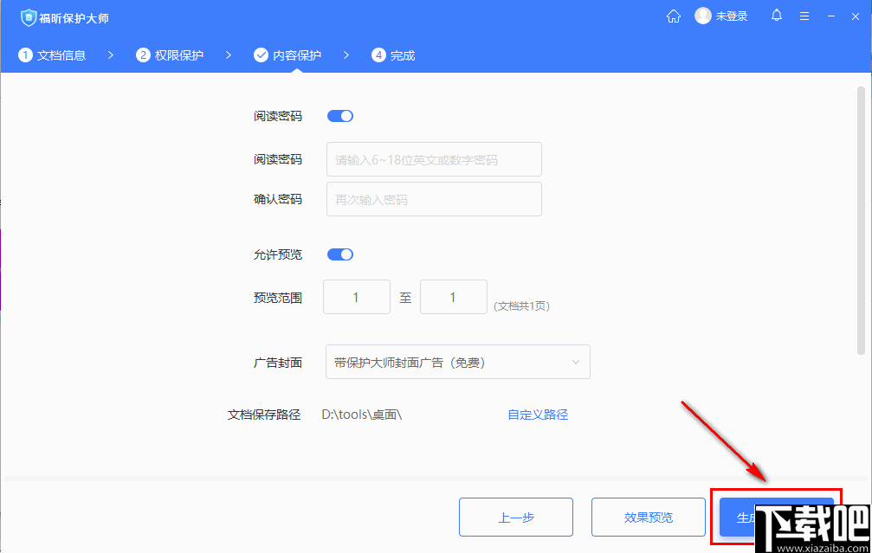Viewport: 872px width, 553px height.
Task: Open the notification bell
Action: pyautogui.click(x=776, y=16)
